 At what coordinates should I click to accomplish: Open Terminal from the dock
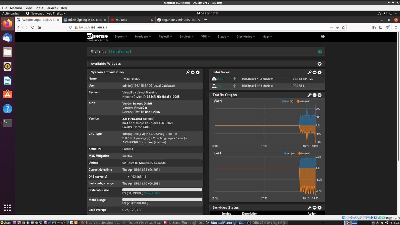(7, 123)
